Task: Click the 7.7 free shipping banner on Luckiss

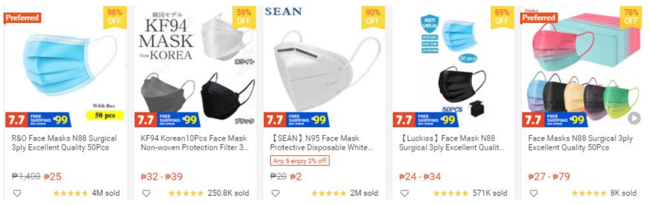Action: pos(426,119)
